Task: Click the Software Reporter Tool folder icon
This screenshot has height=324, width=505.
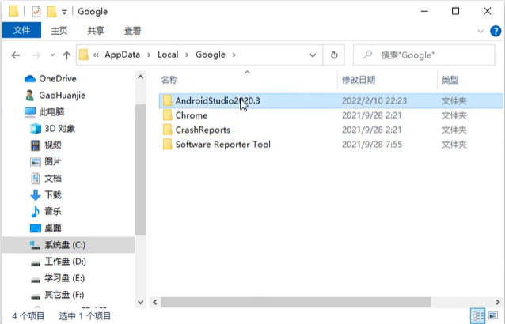Action: [x=167, y=144]
